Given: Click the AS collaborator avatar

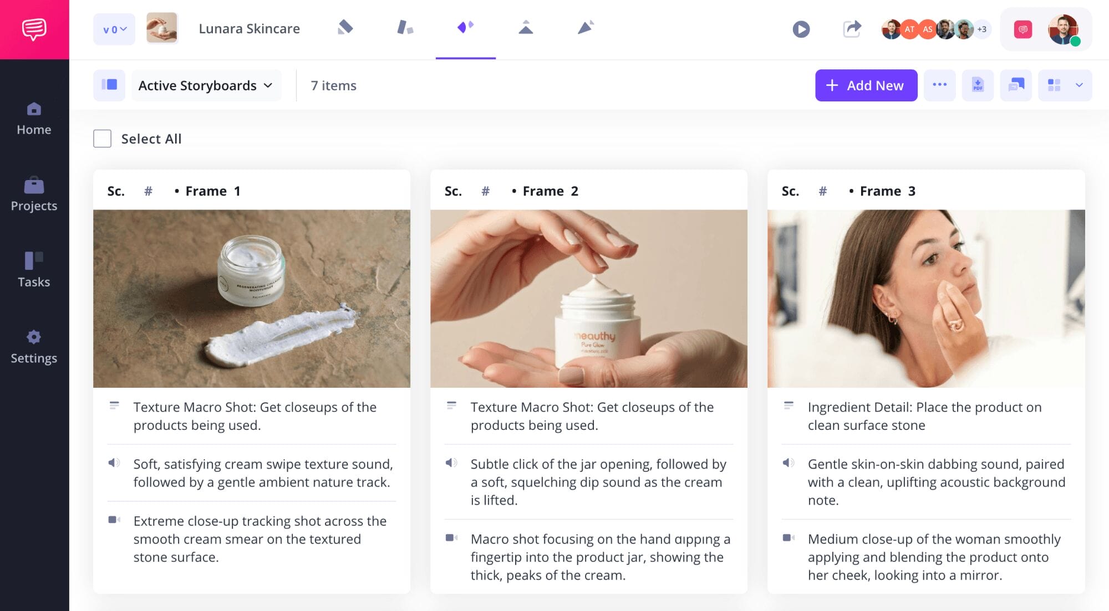Looking at the screenshot, I should (927, 29).
